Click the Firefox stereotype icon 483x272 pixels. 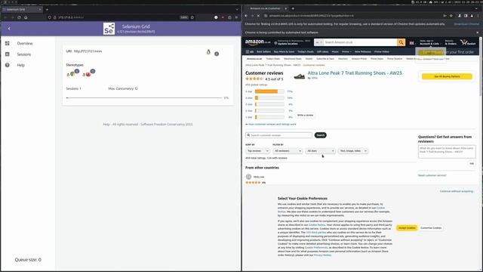pyautogui.click(x=88, y=74)
